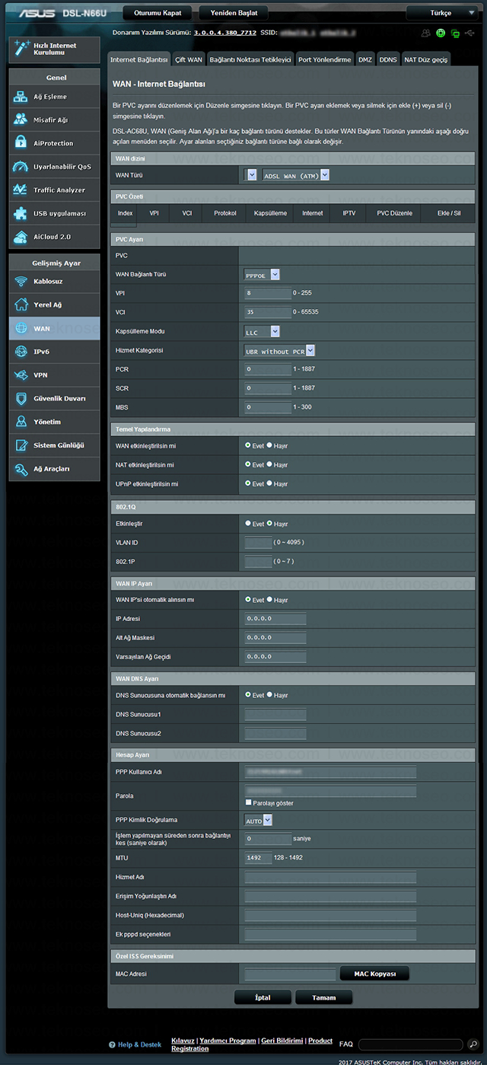The width and height of the screenshot is (487, 1065).
Task: Open Hızlı Internet Kurulumu wizard icon
Action: pos(21,49)
